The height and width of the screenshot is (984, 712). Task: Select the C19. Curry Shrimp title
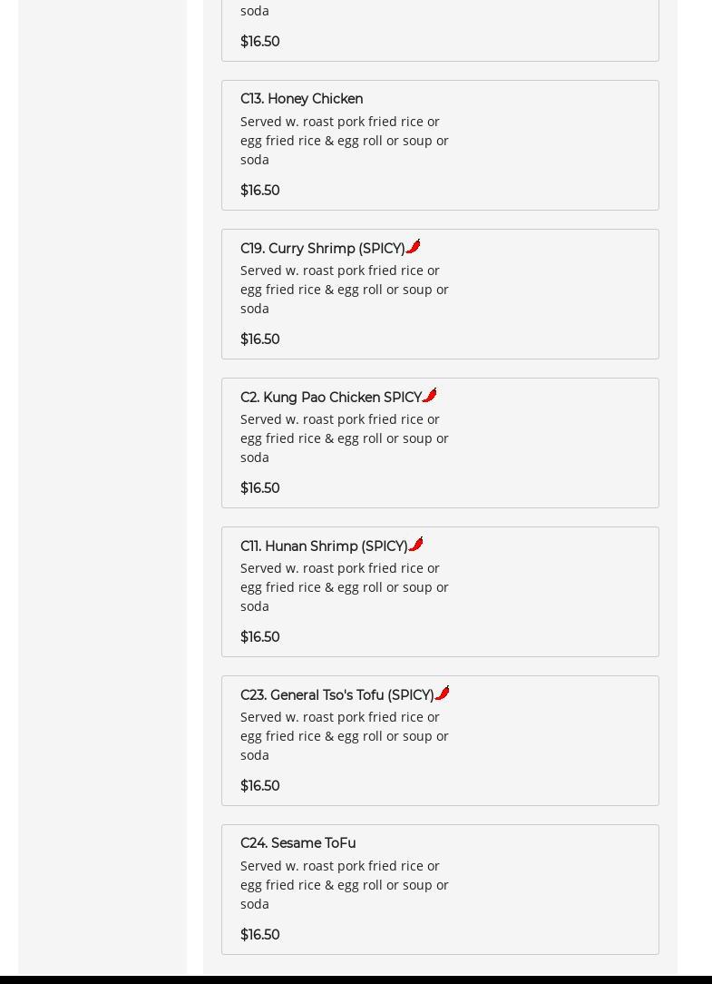[x=322, y=249]
